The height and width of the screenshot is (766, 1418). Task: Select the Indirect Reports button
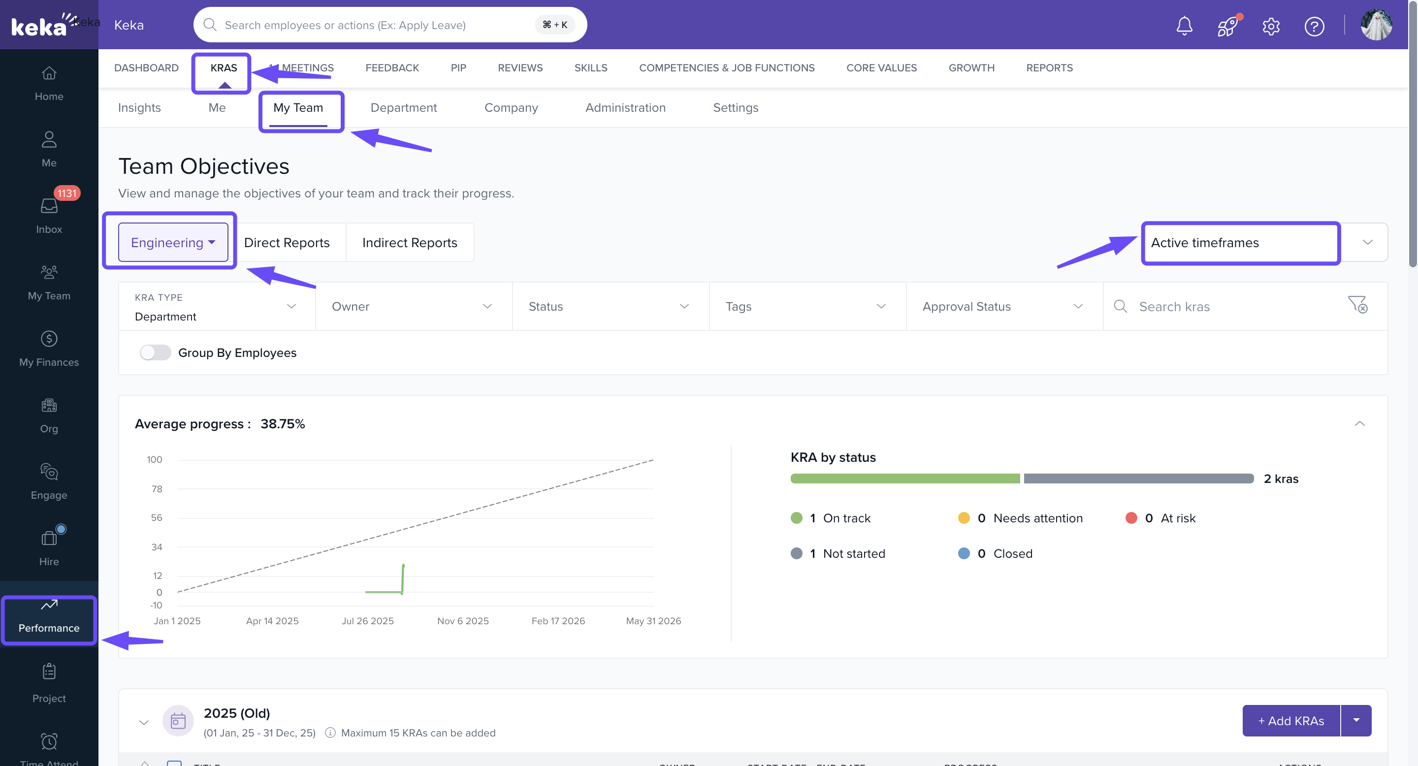410,243
